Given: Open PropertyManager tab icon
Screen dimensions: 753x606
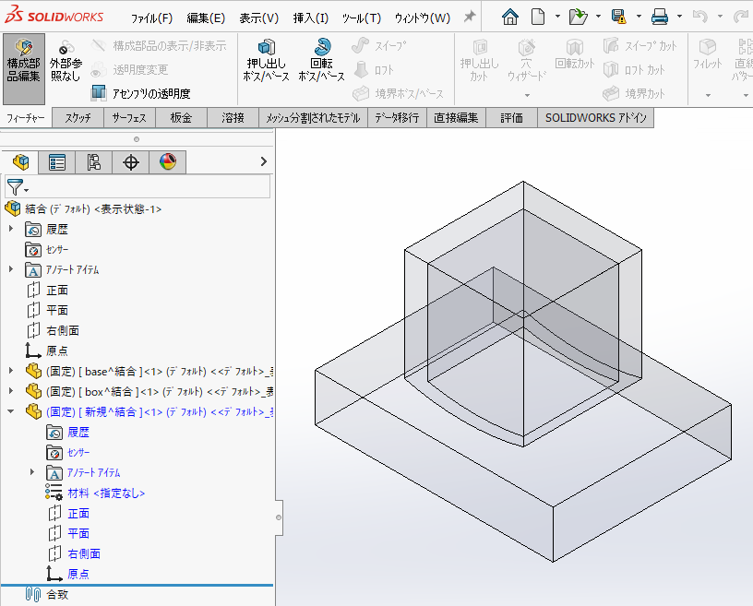Looking at the screenshot, I should pyautogui.click(x=56, y=162).
